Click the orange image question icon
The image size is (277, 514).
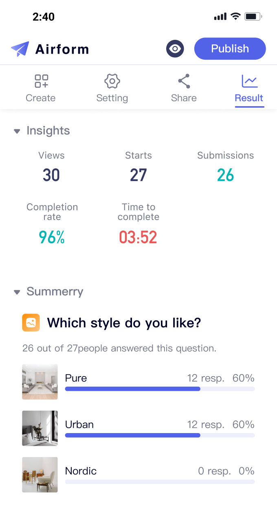[x=31, y=322]
